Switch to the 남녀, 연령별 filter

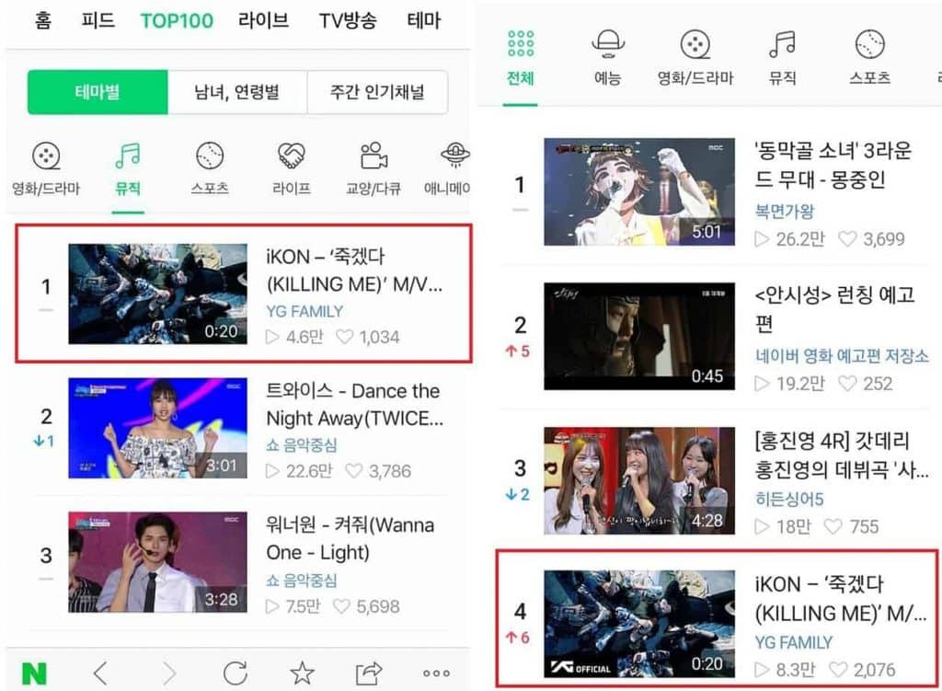point(236,92)
